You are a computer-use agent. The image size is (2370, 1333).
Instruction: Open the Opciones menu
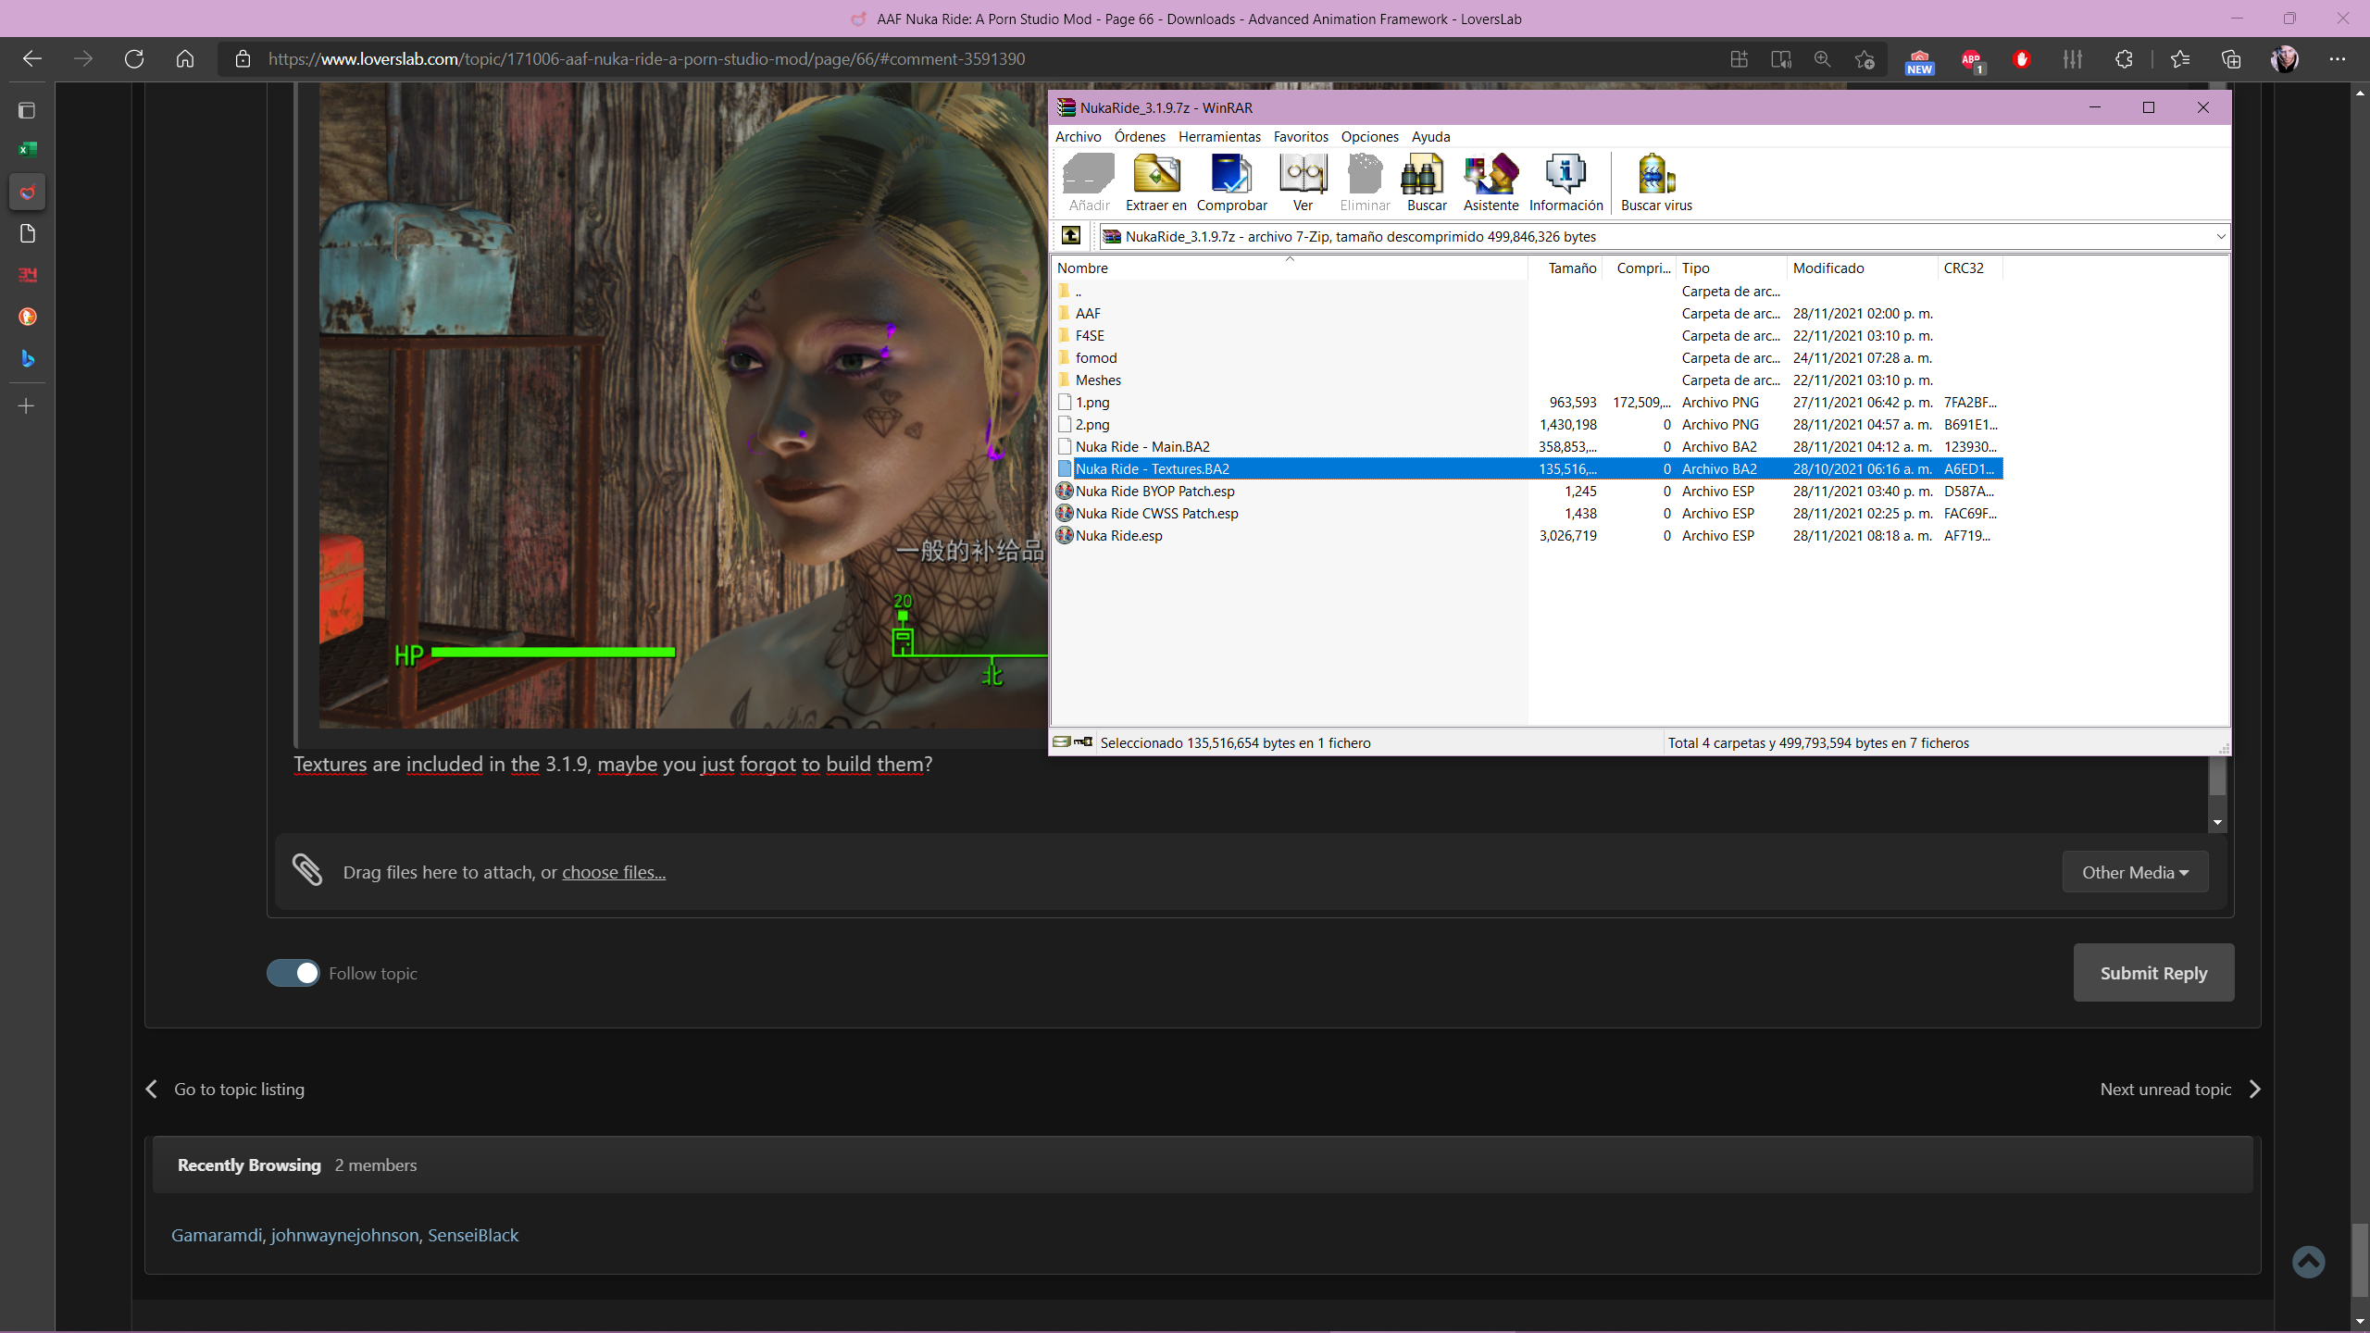click(x=1369, y=136)
